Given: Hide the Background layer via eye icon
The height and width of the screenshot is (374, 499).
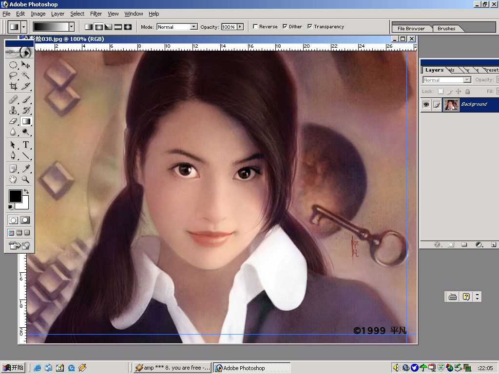Looking at the screenshot, I should [426, 104].
